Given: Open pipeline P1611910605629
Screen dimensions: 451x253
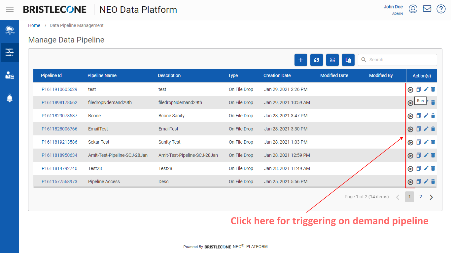Looking at the screenshot, I should pos(59,89).
